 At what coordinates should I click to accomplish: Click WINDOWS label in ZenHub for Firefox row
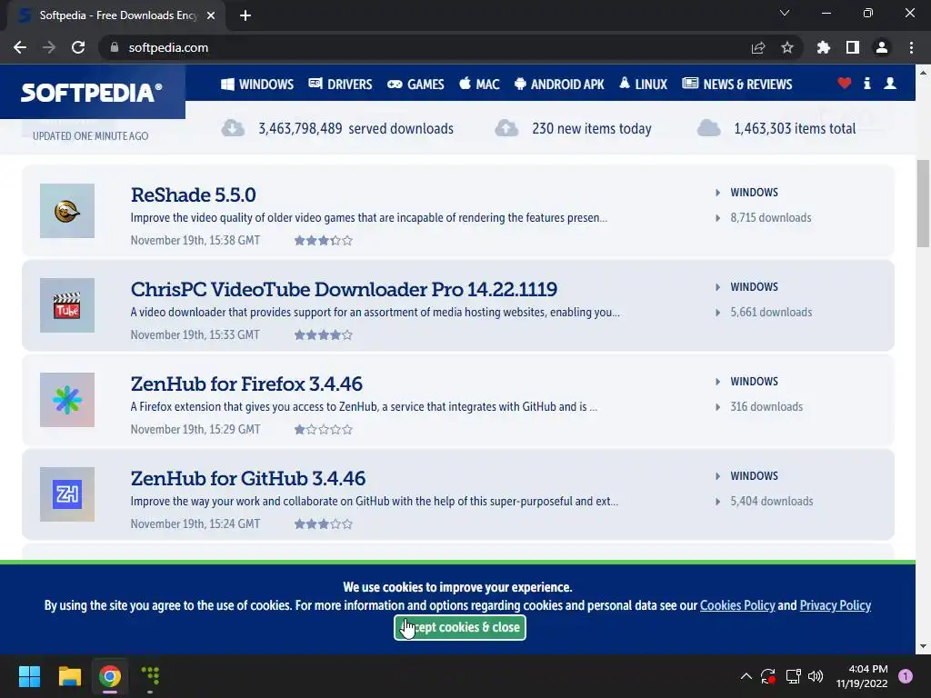point(754,381)
